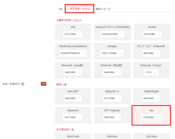Open the Minecraft (Forge) version dropdown
This screenshot has height=139, width=175.
(151, 72)
